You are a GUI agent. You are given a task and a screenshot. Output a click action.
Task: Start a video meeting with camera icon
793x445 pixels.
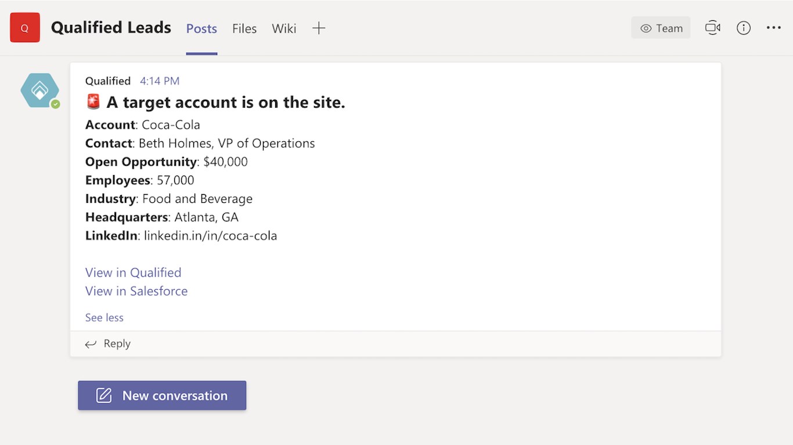[x=712, y=28]
